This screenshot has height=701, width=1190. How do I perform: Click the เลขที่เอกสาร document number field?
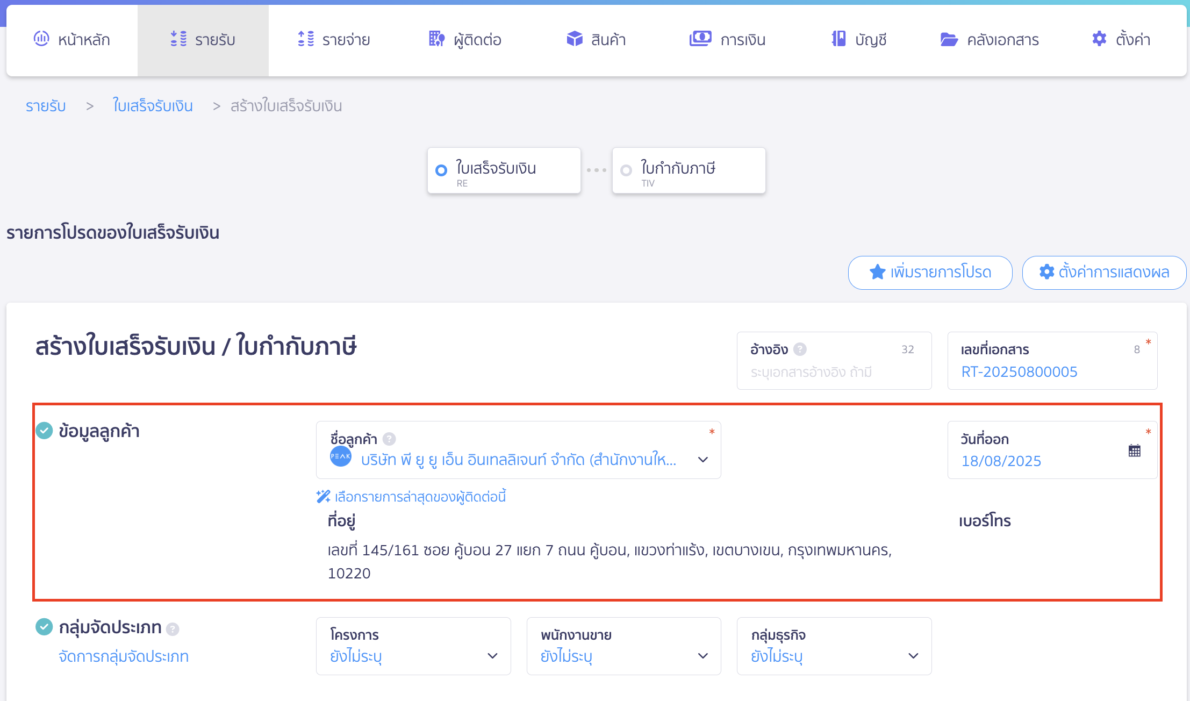[x=1052, y=361]
